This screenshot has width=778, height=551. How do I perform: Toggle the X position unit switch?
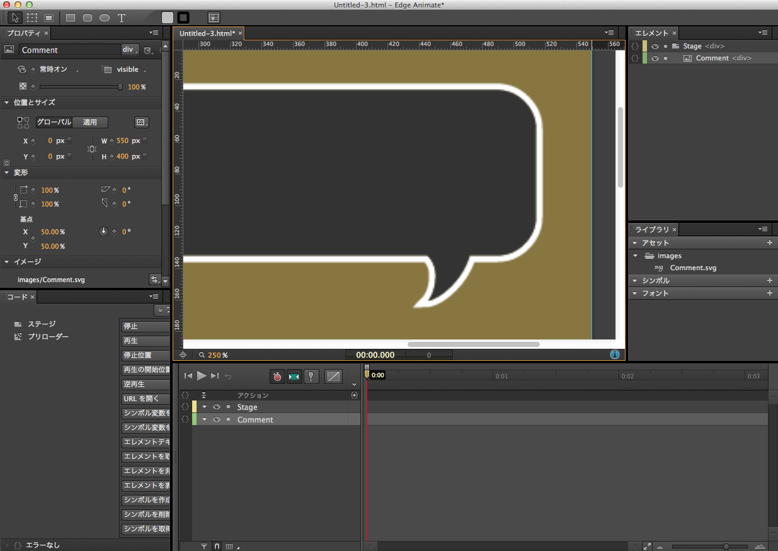pos(69,141)
